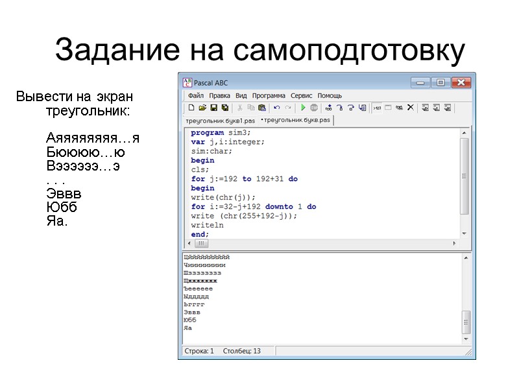Click the line 'var j,i:integer;'
The width and height of the screenshot is (519, 389).
228,142
